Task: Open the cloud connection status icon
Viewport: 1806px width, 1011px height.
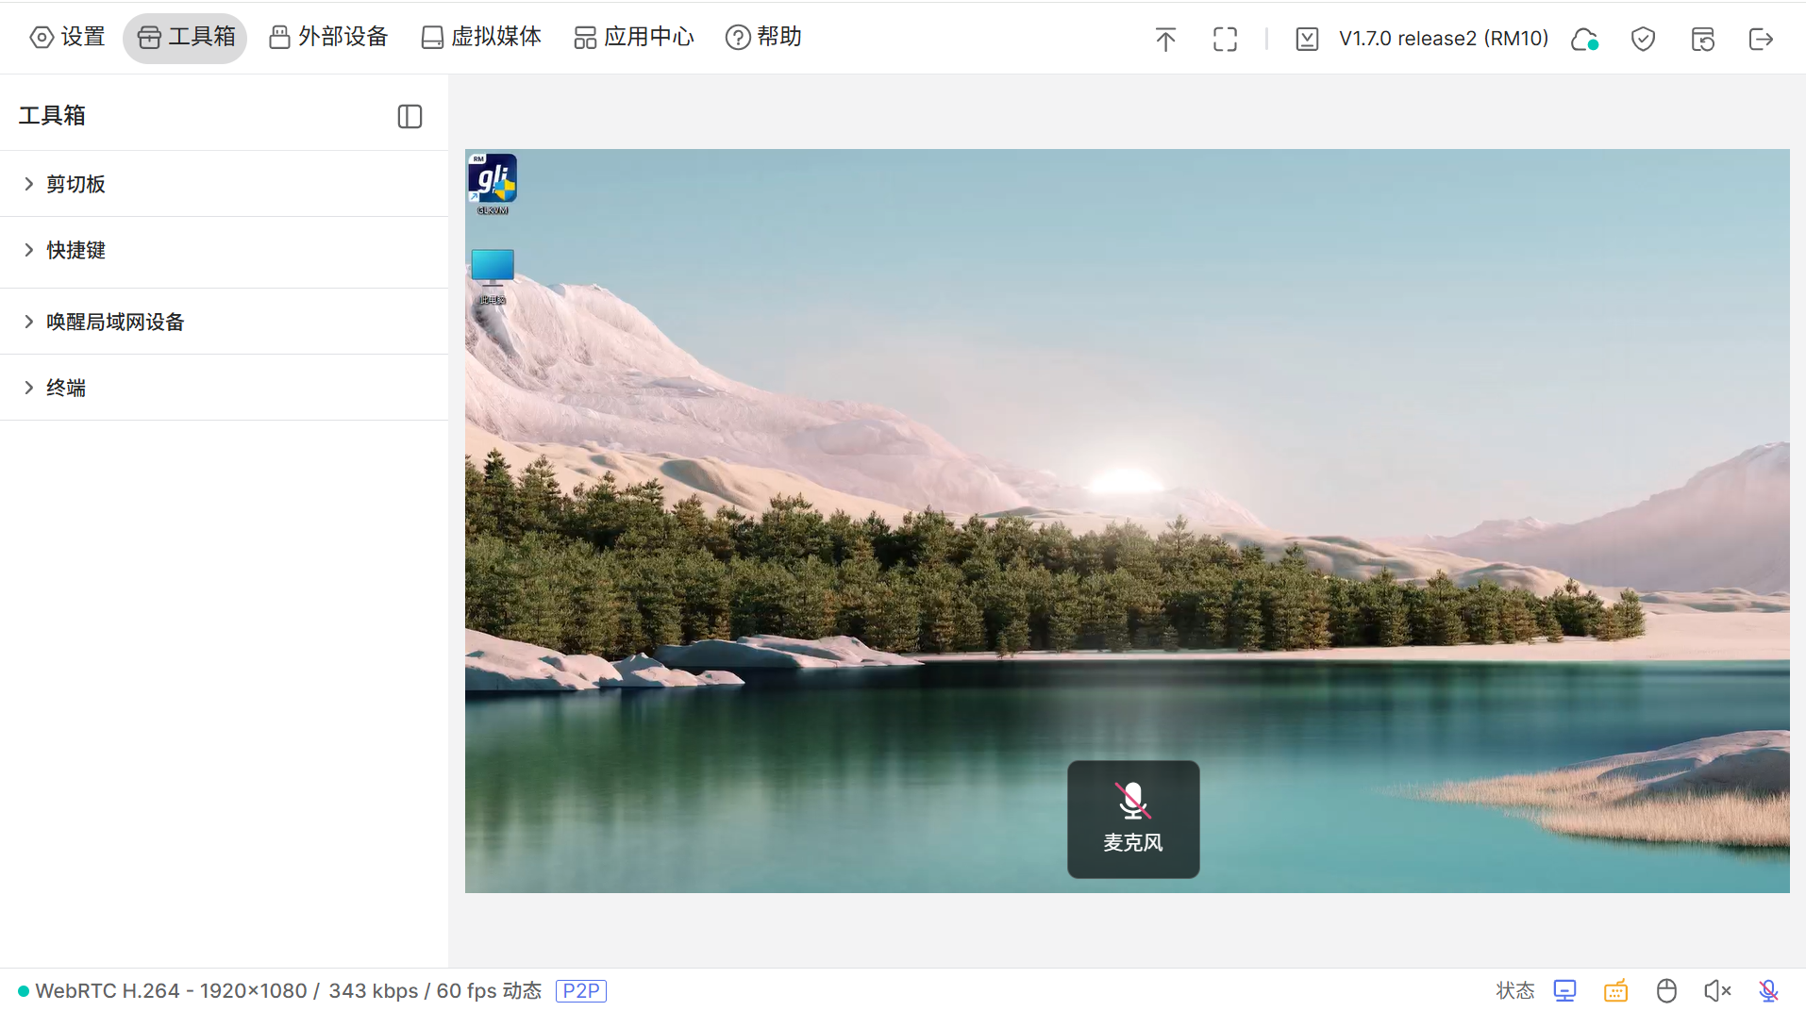Action: click(x=1583, y=39)
